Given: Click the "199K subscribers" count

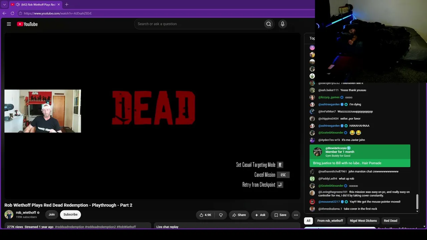Looking at the screenshot, I should coord(26,217).
